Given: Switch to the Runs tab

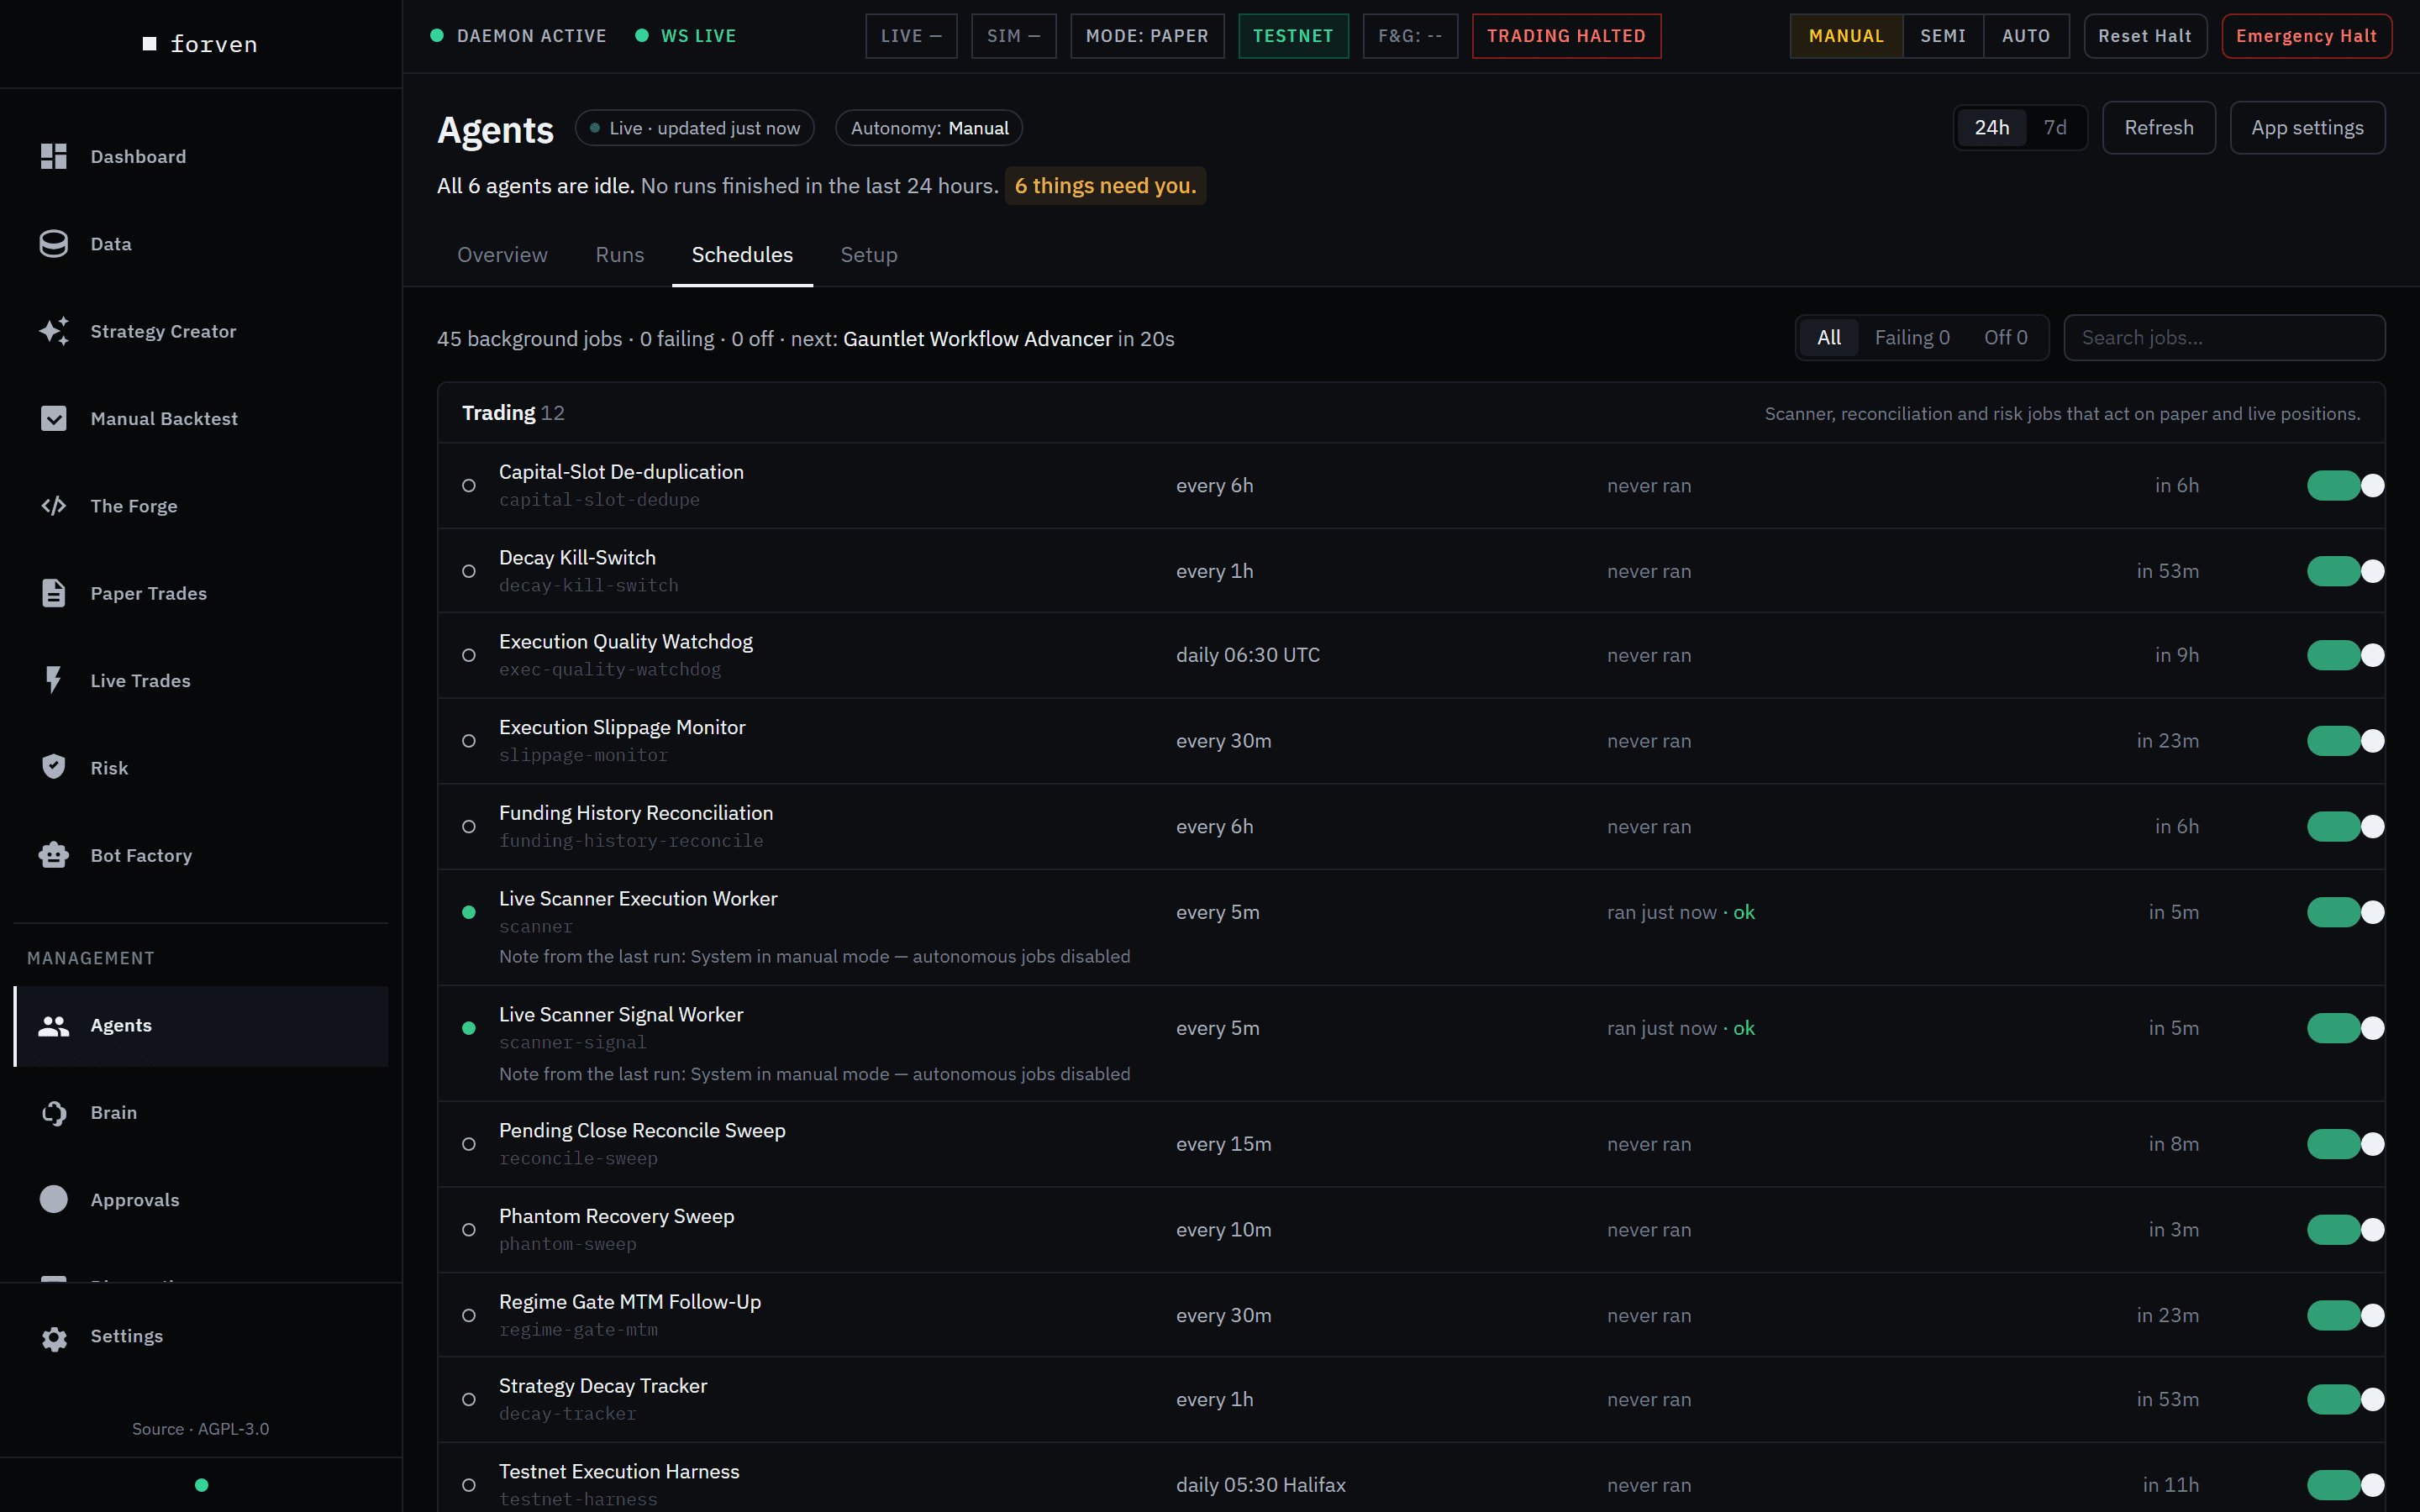Looking at the screenshot, I should pos(620,255).
